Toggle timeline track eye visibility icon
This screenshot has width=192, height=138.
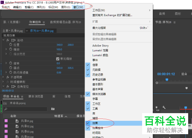tap(158, 110)
